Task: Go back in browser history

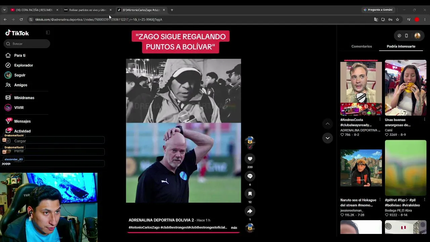Action: pos(5,19)
